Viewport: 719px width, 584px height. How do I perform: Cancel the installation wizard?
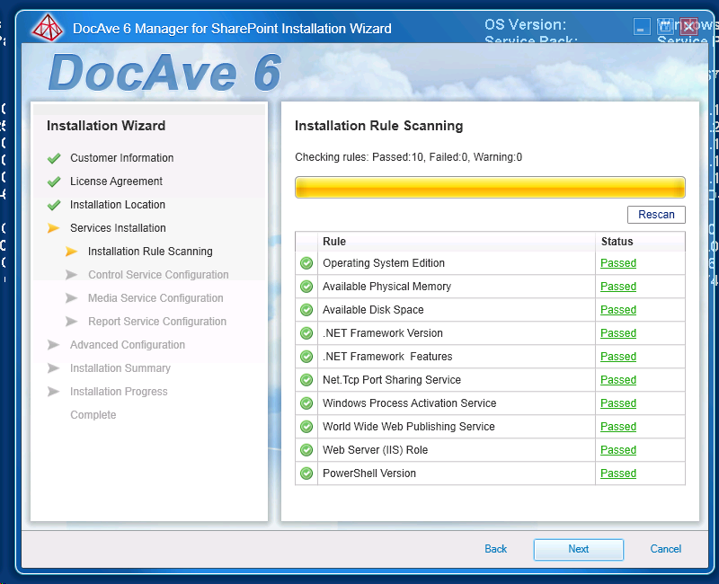(x=665, y=549)
